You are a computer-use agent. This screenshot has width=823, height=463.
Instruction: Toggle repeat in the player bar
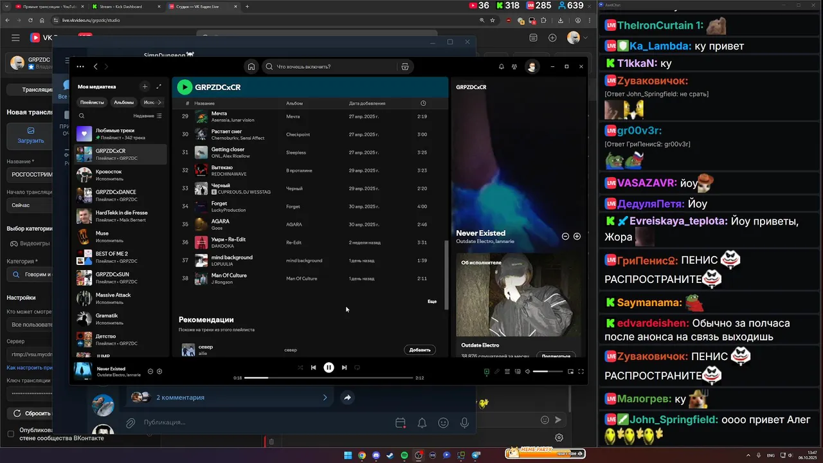(357, 367)
